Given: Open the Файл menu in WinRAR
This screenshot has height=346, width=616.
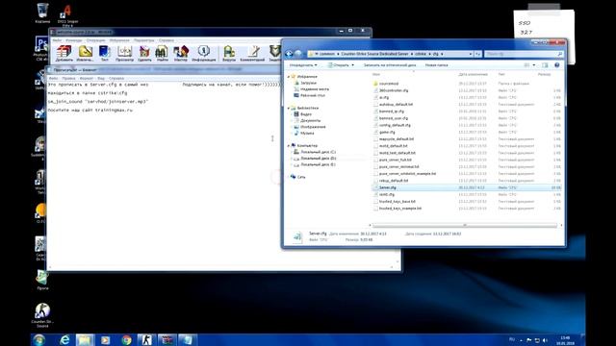Looking at the screenshot, I should (x=57, y=40).
